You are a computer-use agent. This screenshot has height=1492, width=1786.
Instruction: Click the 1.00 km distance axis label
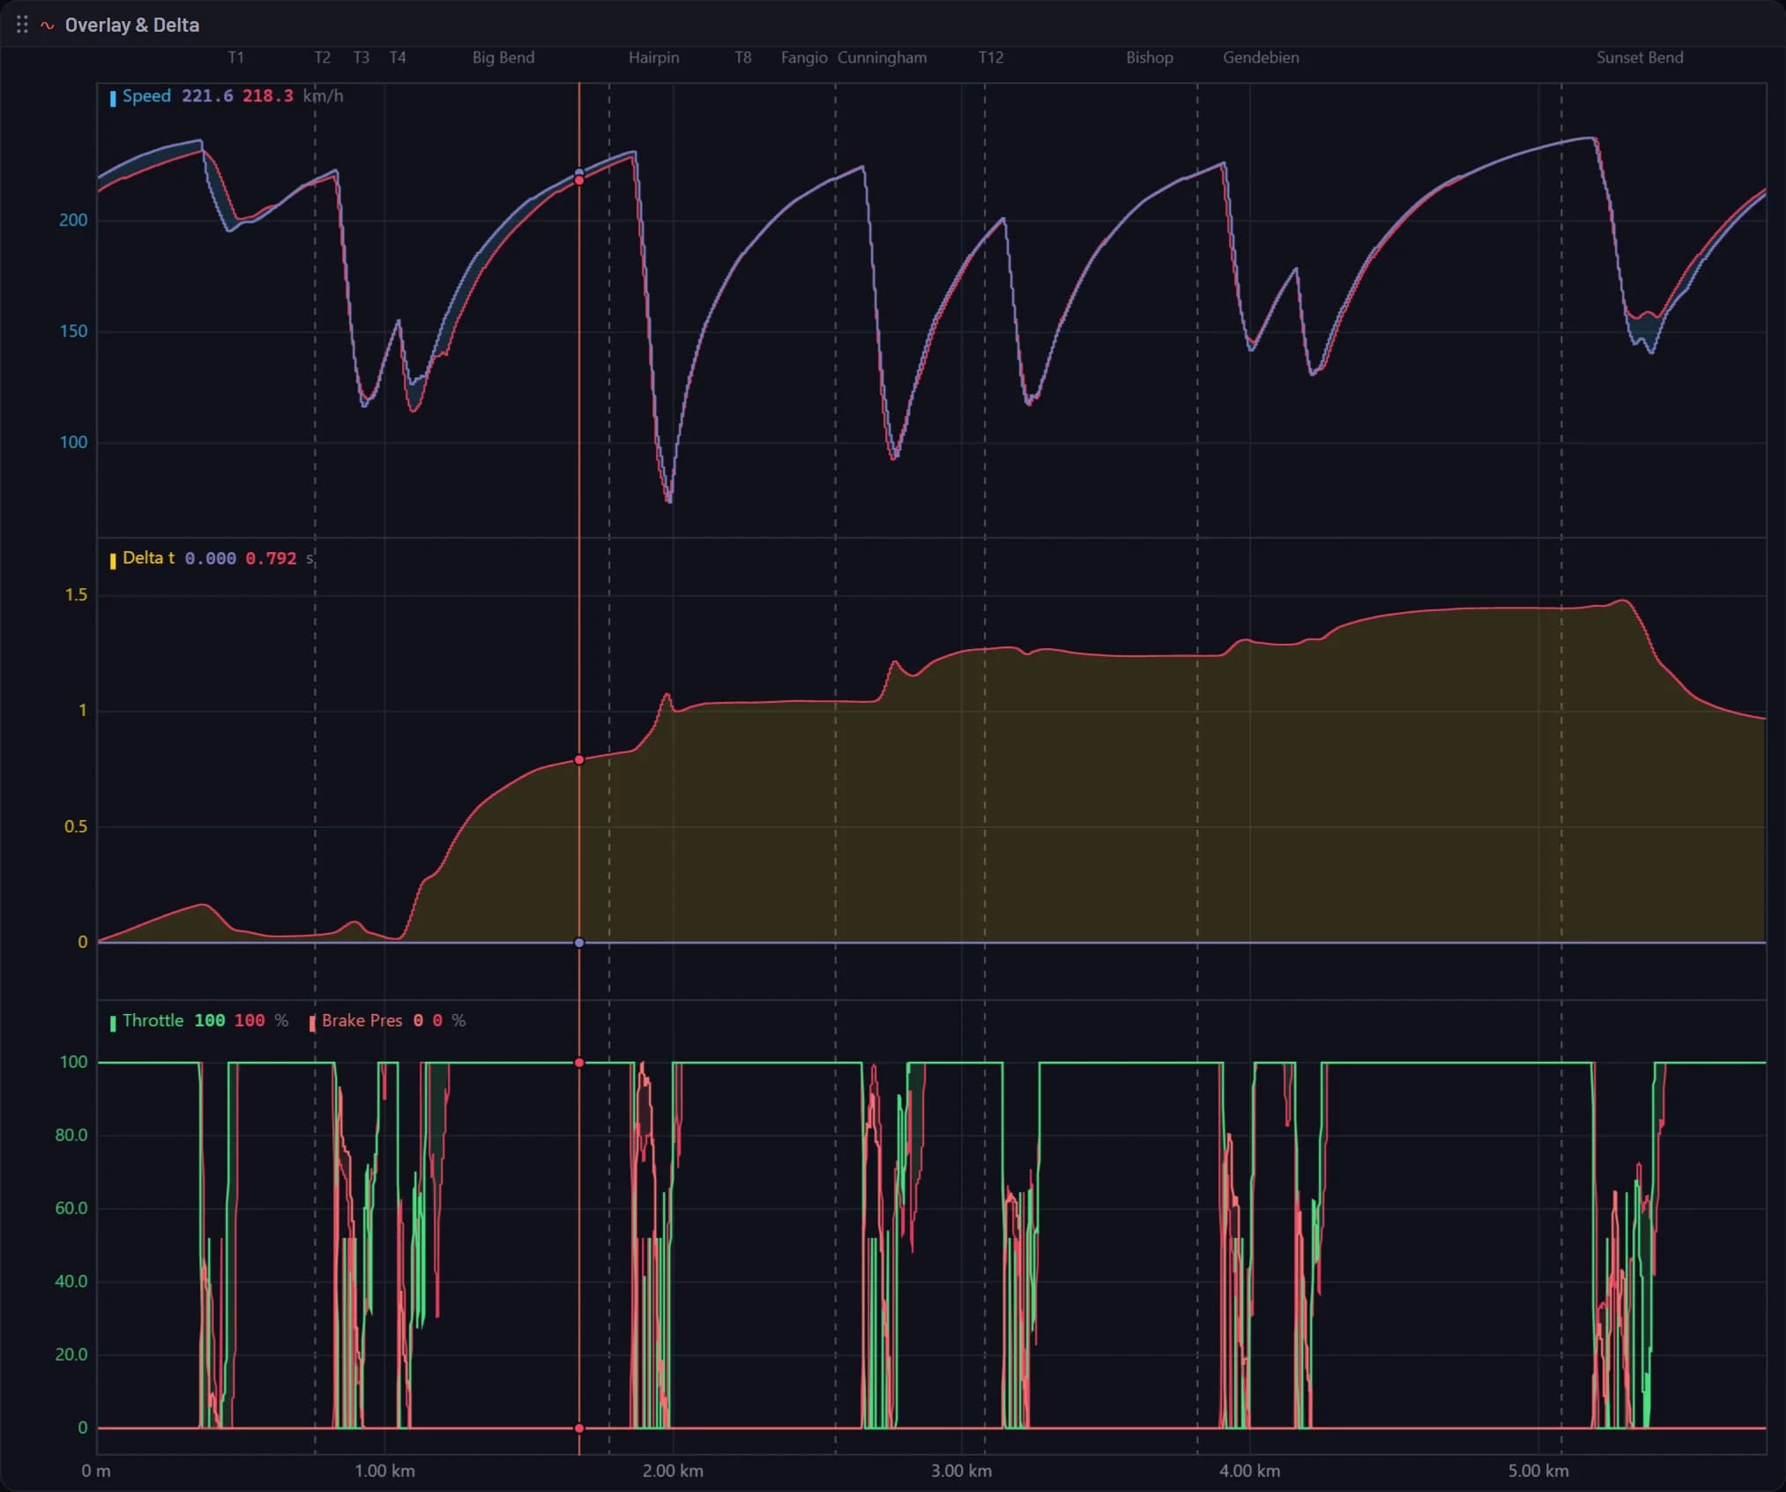[384, 1471]
